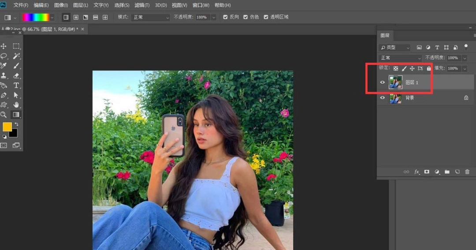Open the 滤镜 menu

(142, 5)
